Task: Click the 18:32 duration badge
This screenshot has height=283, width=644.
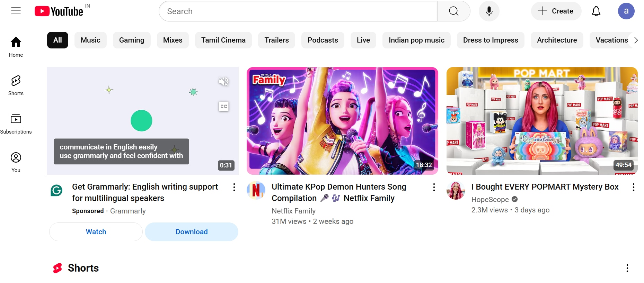Action: tap(424, 165)
